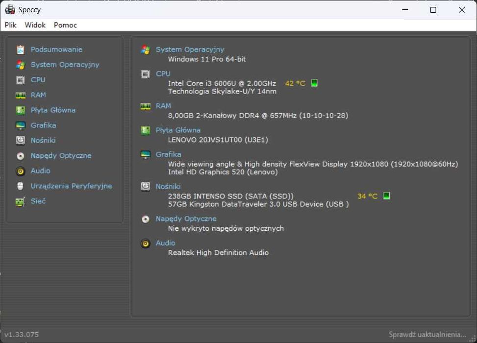Click the Sieć network card icon
The width and height of the screenshot is (477, 343).
(21, 201)
